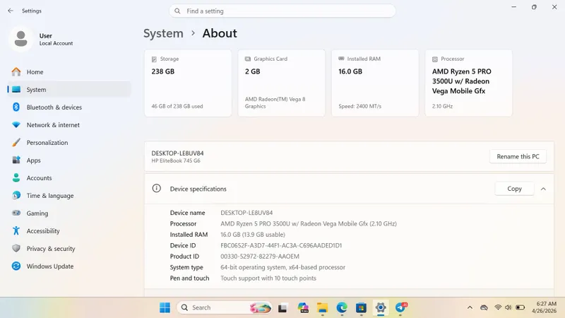This screenshot has width=565, height=318.
Task: Open the Windows Start menu
Action: pyautogui.click(x=165, y=307)
